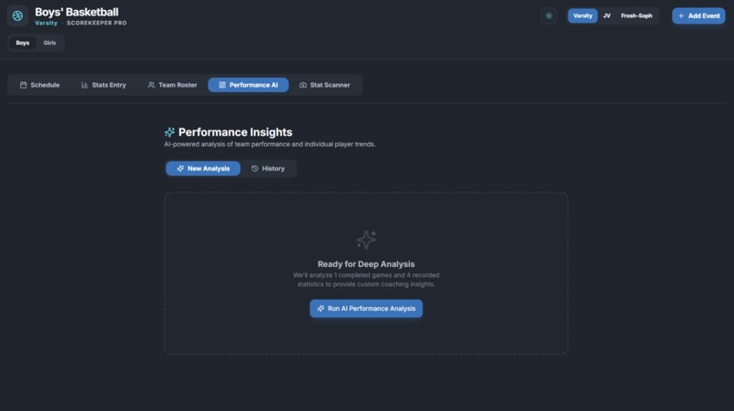Click the Ready for Deep Analysis text
The height and width of the screenshot is (411, 734).
(x=366, y=264)
